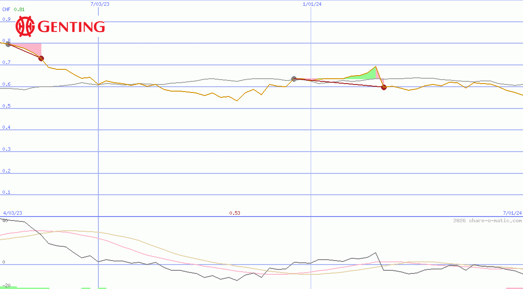The image size is (523, 289).
Task: Click the 7/01/24 end date label
Action: [x=512, y=213]
